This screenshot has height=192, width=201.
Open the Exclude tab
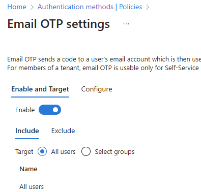click(x=63, y=131)
